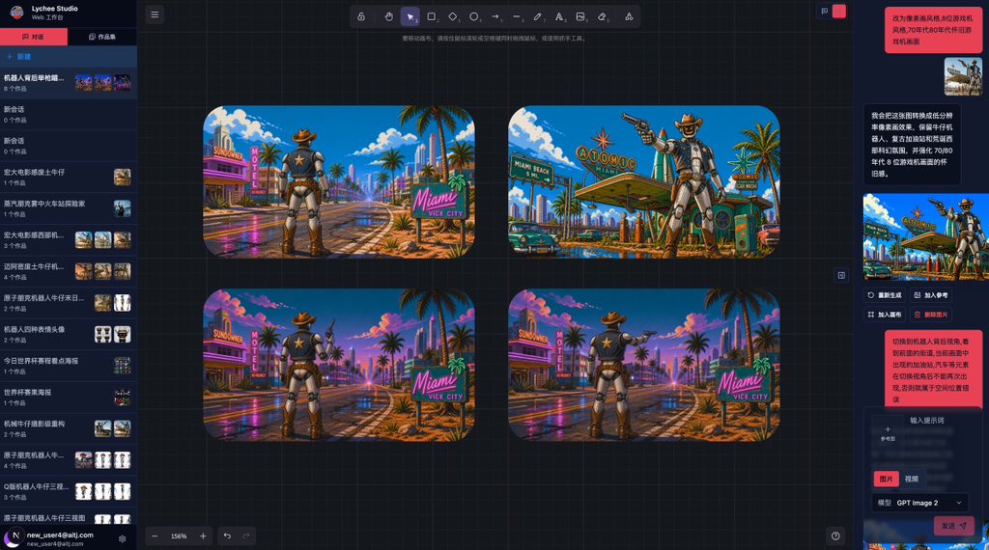This screenshot has height=550, width=989.
Task: Open conversation 机器人四种表情头像
Action: pos(69,335)
